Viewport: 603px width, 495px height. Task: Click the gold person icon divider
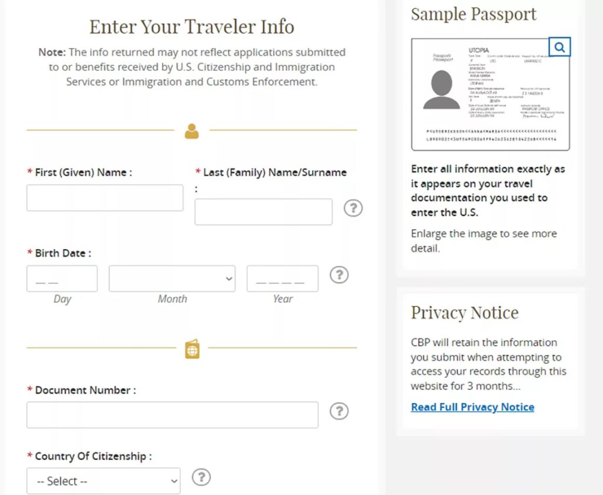(x=192, y=131)
